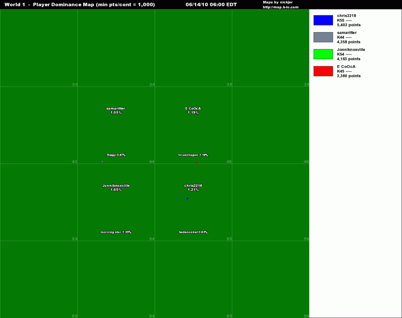Click the 'K44 ----' legend entry
The image size is (402, 318).
click(x=344, y=37)
